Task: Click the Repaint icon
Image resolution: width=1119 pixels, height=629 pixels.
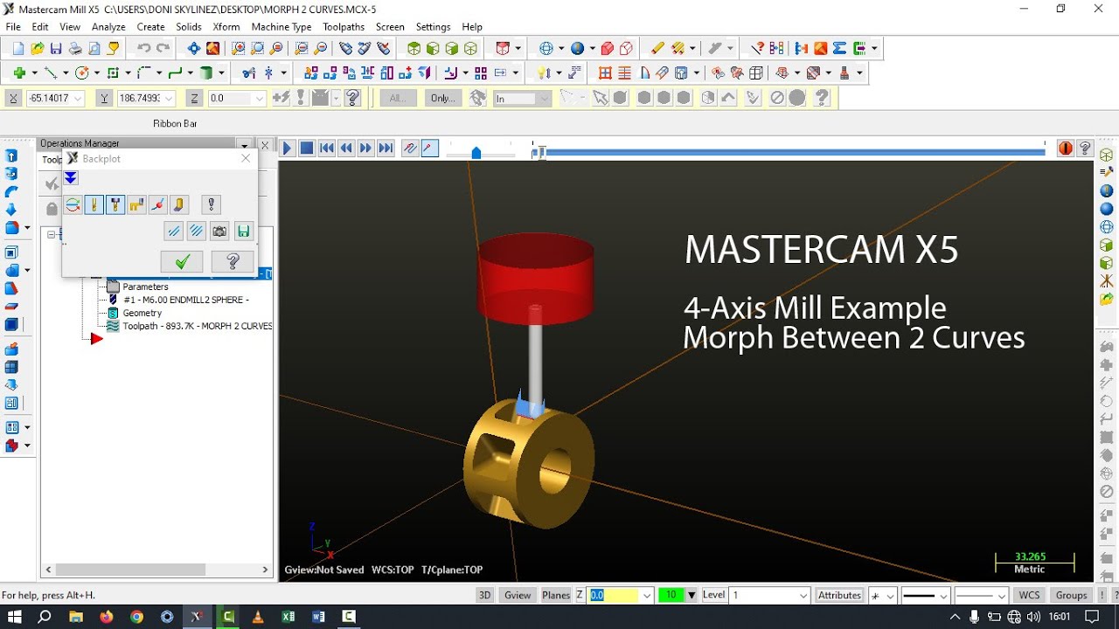Action: [x=212, y=49]
